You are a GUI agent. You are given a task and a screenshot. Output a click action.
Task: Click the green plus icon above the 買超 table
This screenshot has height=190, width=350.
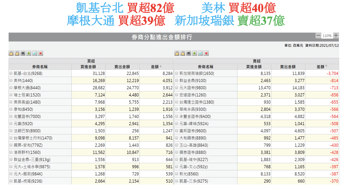tap(29, 53)
